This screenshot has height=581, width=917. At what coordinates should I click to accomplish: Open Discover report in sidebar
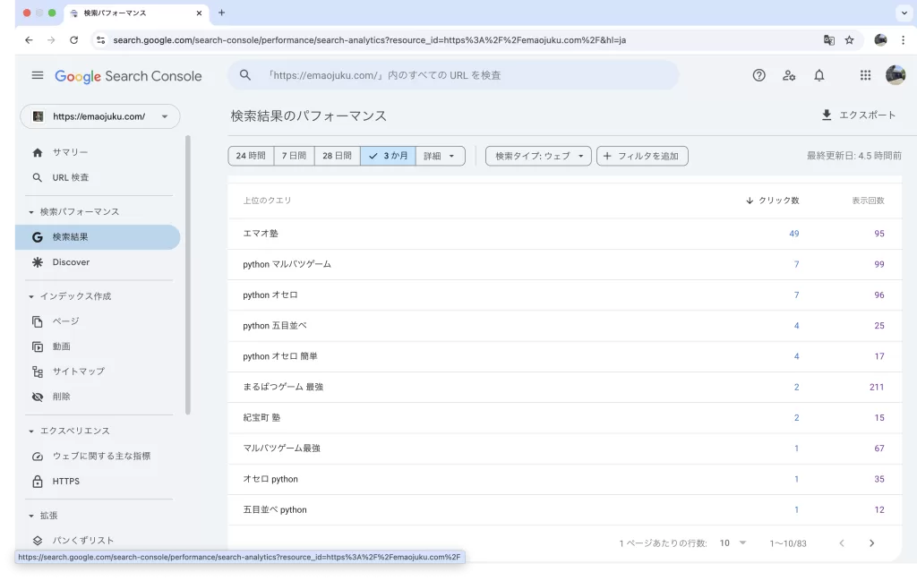(x=98, y=262)
